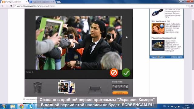Open File Explorer from the taskbar
The image size is (194, 109).
[x=13, y=106]
